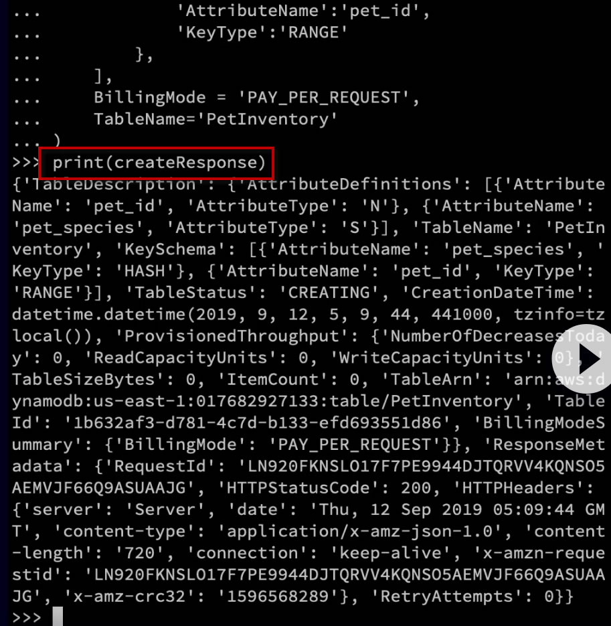Place cursor at the empty bottom prompt

[x=58, y=616]
